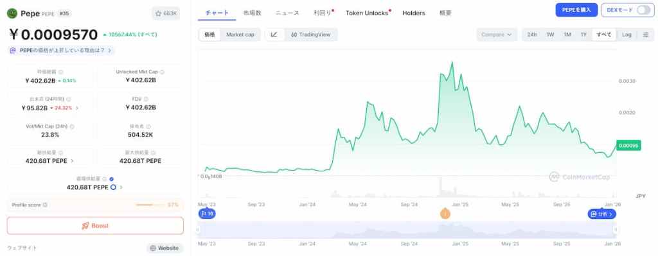Expand the circulating supply chevron

pyautogui.click(x=121, y=187)
